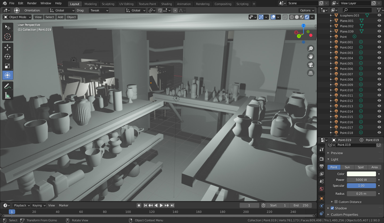Open the Playback dropdown in the timeline

click(21, 205)
